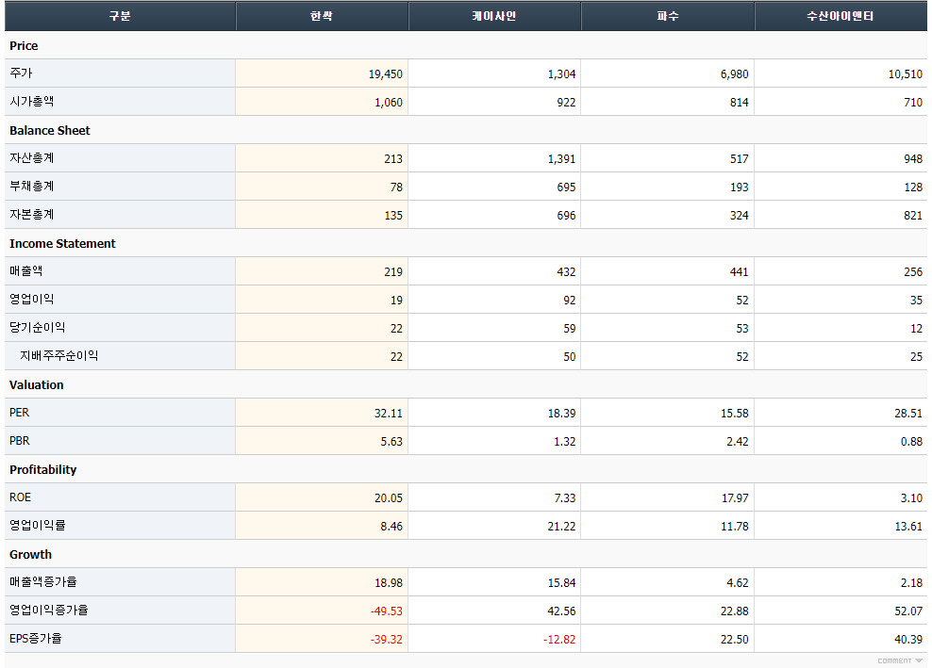The height and width of the screenshot is (668, 932).
Task: Click the 당기순이익 row label
Action: (x=38, y=328)
